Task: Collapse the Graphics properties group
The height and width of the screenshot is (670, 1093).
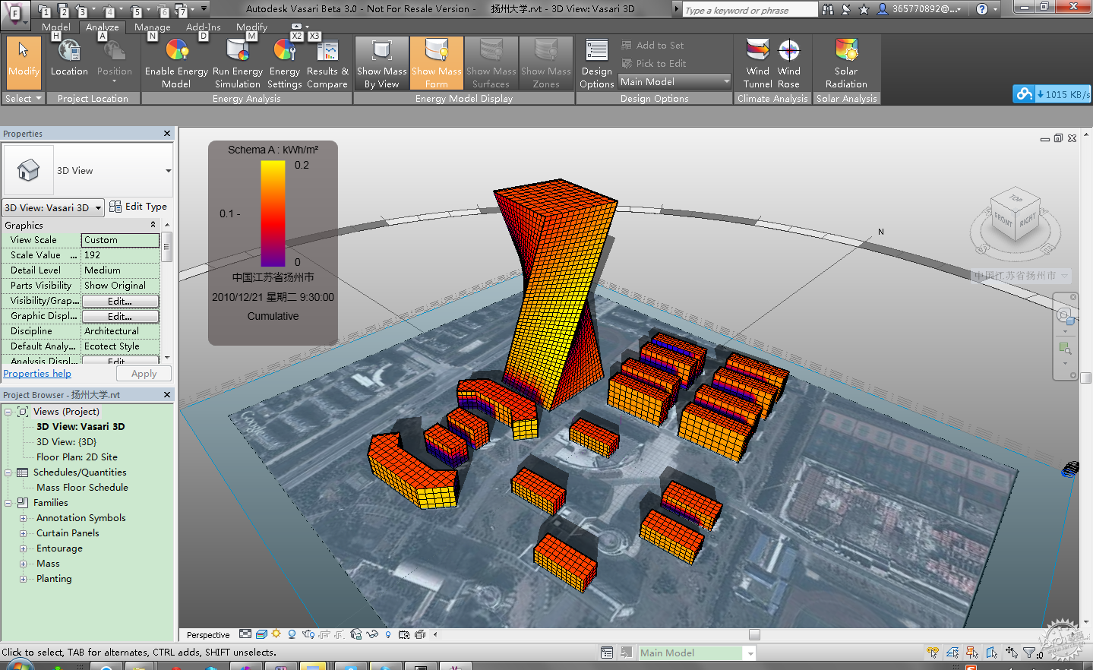Action: coord(153,225)
